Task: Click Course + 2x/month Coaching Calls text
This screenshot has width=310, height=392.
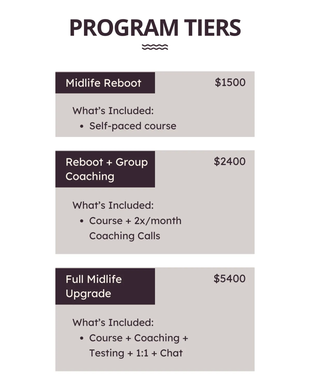Action: [135, 221]
